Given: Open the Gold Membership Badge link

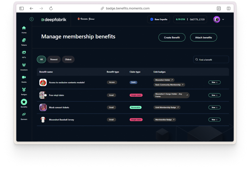Looking at the screenshot, I should point(167,107).
